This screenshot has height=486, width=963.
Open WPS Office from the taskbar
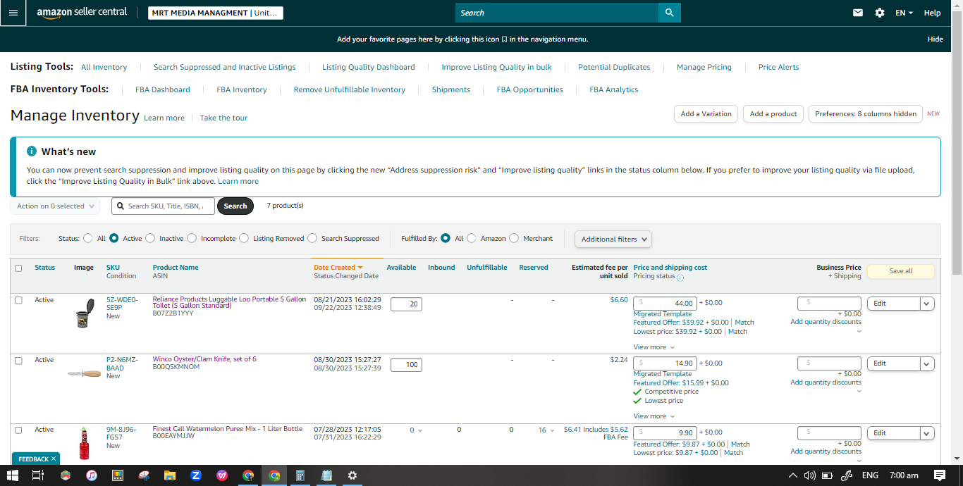[x=222, y=475]
